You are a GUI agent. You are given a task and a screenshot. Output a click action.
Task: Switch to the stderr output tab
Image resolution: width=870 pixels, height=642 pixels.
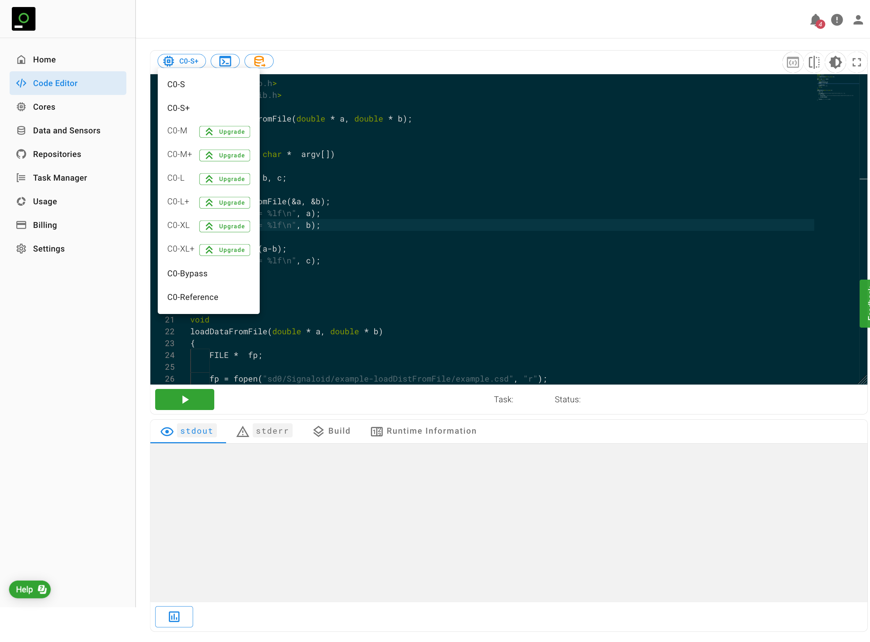[272, 431]
